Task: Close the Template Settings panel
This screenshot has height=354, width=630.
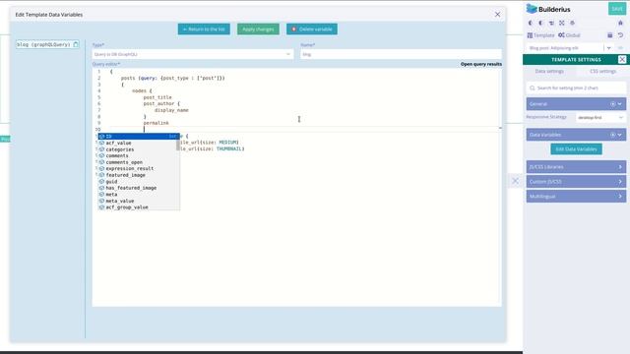Action: pyautogui.click(x=622, y=59)
